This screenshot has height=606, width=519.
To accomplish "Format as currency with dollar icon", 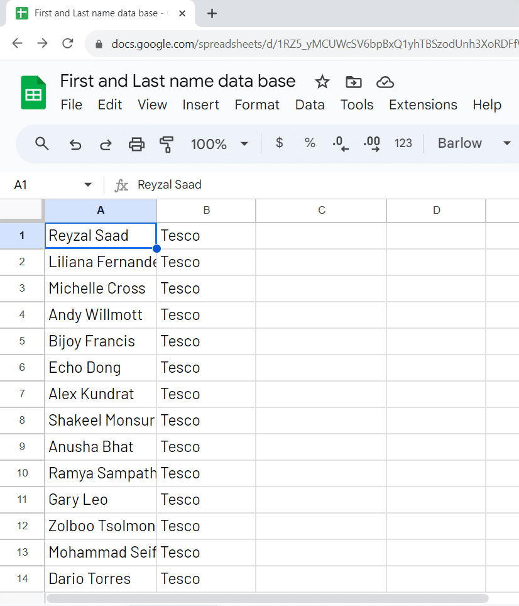I will [x=280, y=143].
